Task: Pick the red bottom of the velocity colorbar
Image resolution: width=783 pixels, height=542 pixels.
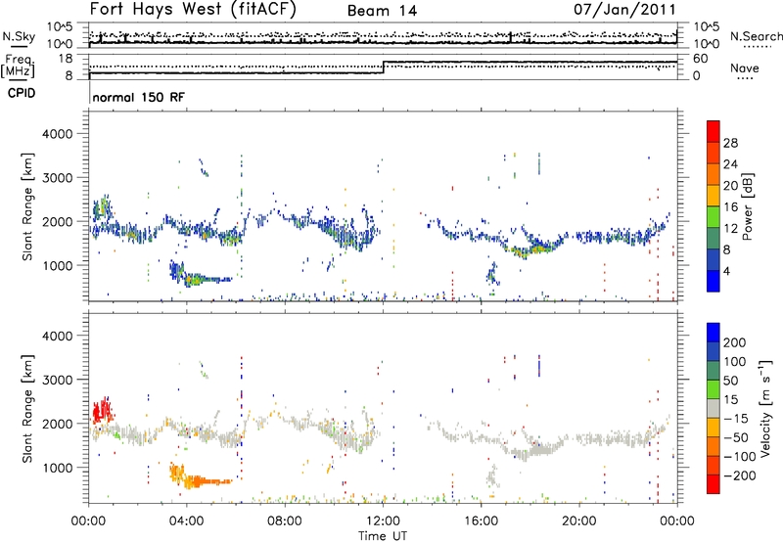Action: pos(714,484)
